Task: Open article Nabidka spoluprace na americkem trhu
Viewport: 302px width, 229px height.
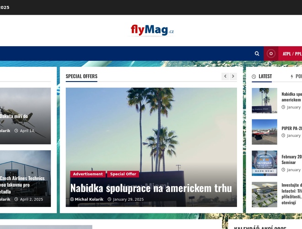Action: point(151,188)
